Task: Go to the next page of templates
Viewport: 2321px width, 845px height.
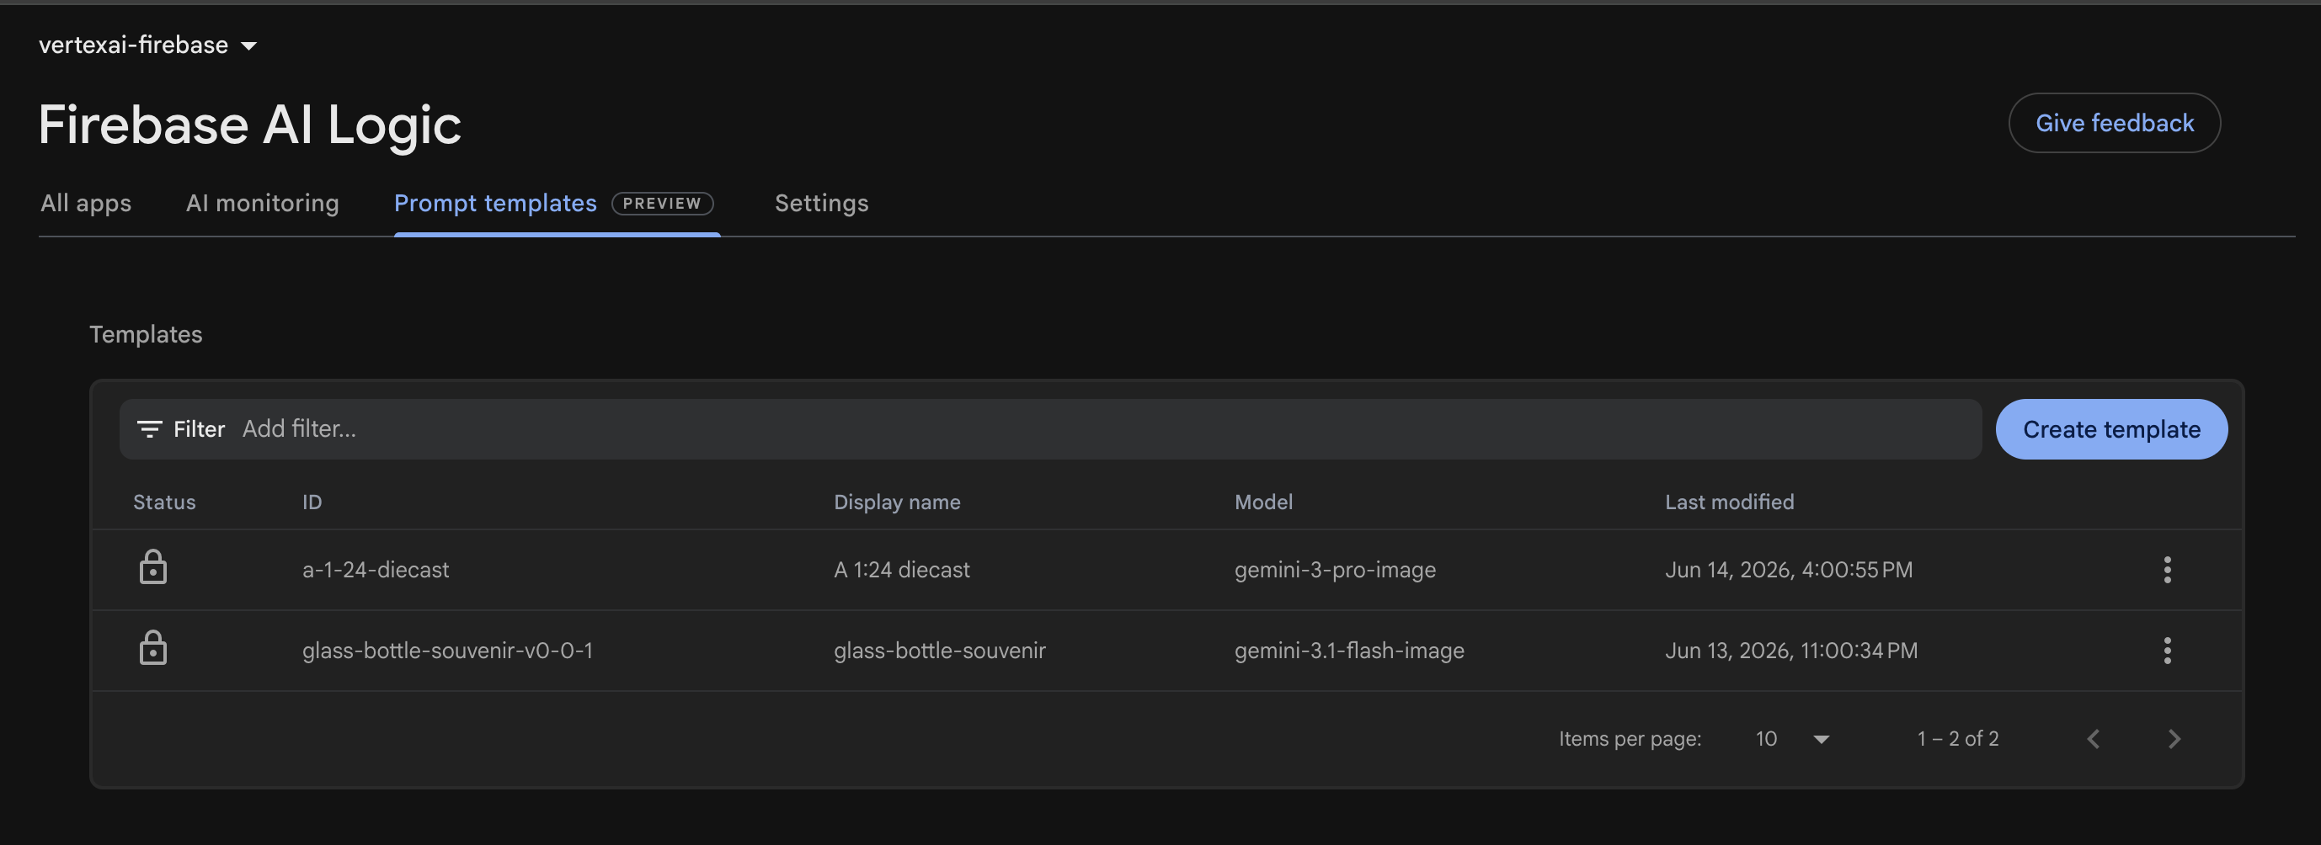Action: click(2174, 739)
